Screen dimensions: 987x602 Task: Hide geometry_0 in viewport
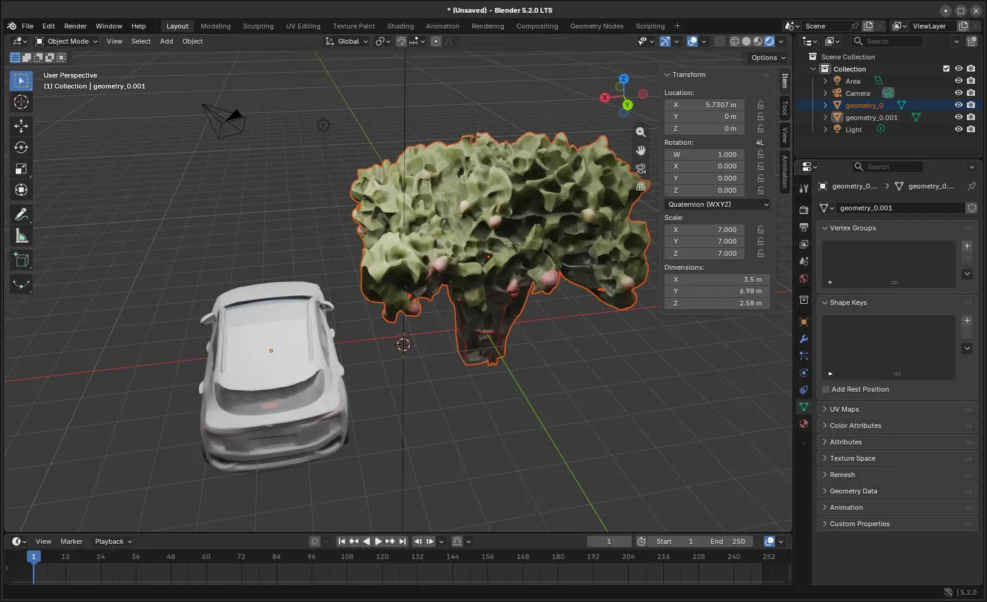tap(959, 105)
